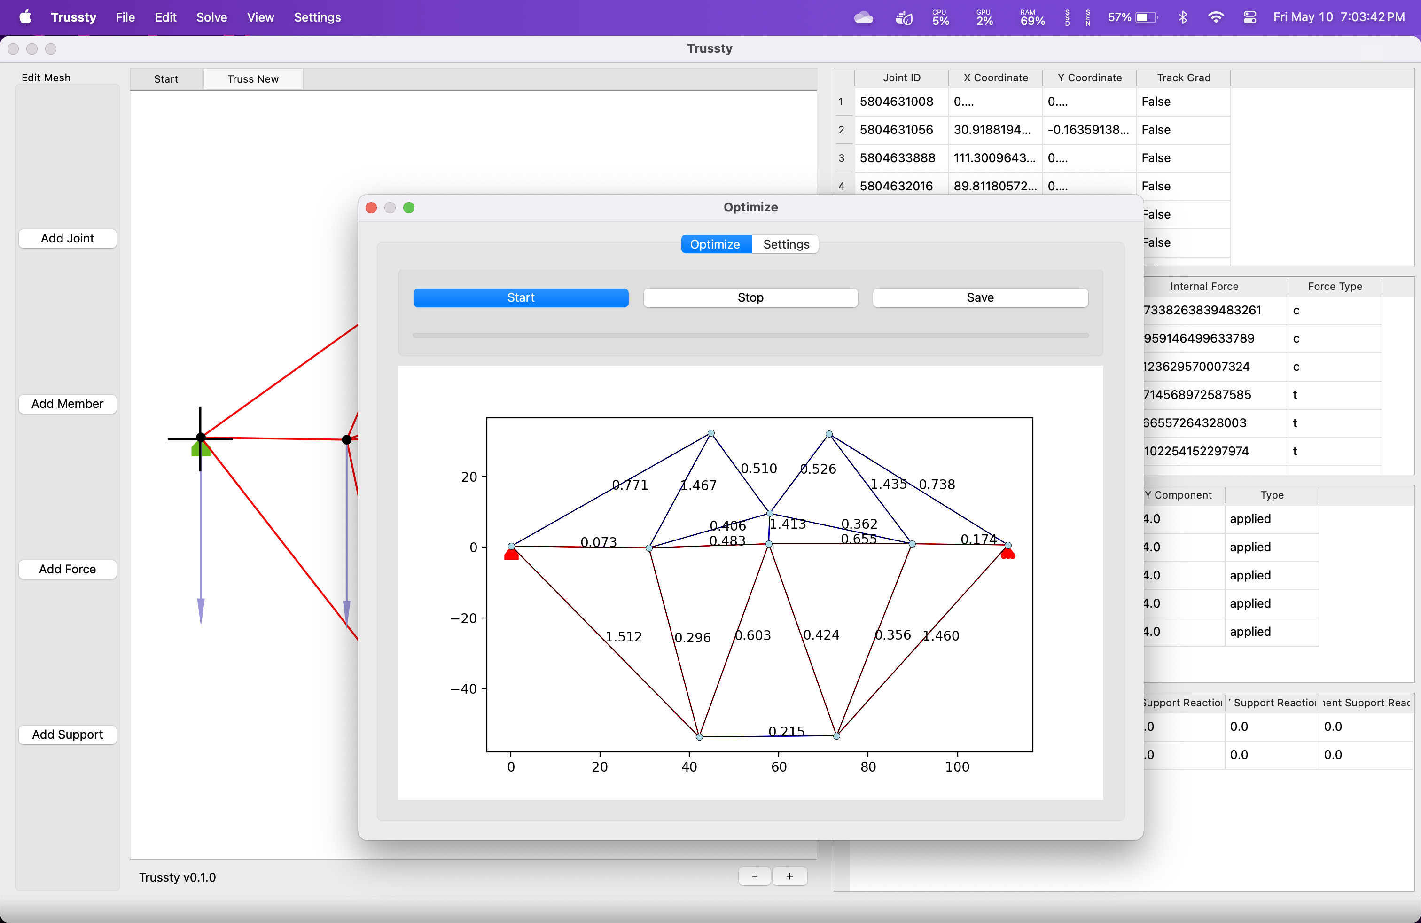Click X coordinate cell 111.3009643...
Screen dimensions: 1421x923
995,157
